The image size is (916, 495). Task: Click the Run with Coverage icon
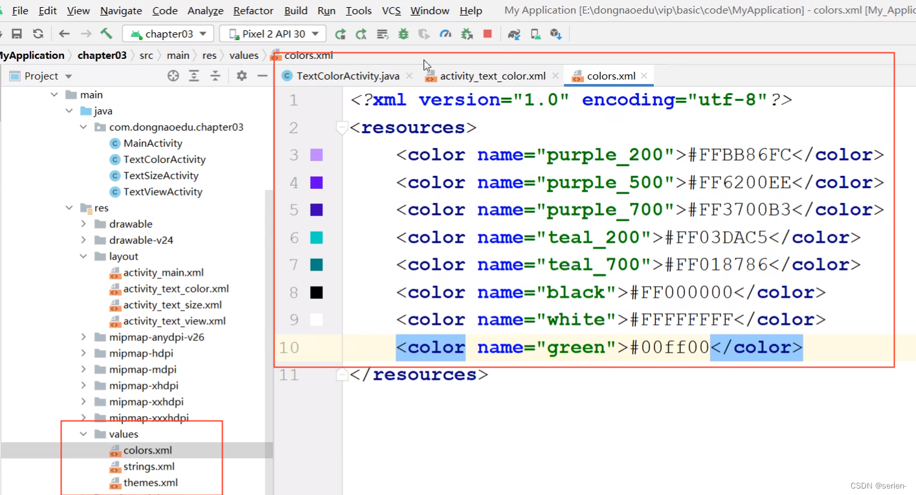coord(424,34)
